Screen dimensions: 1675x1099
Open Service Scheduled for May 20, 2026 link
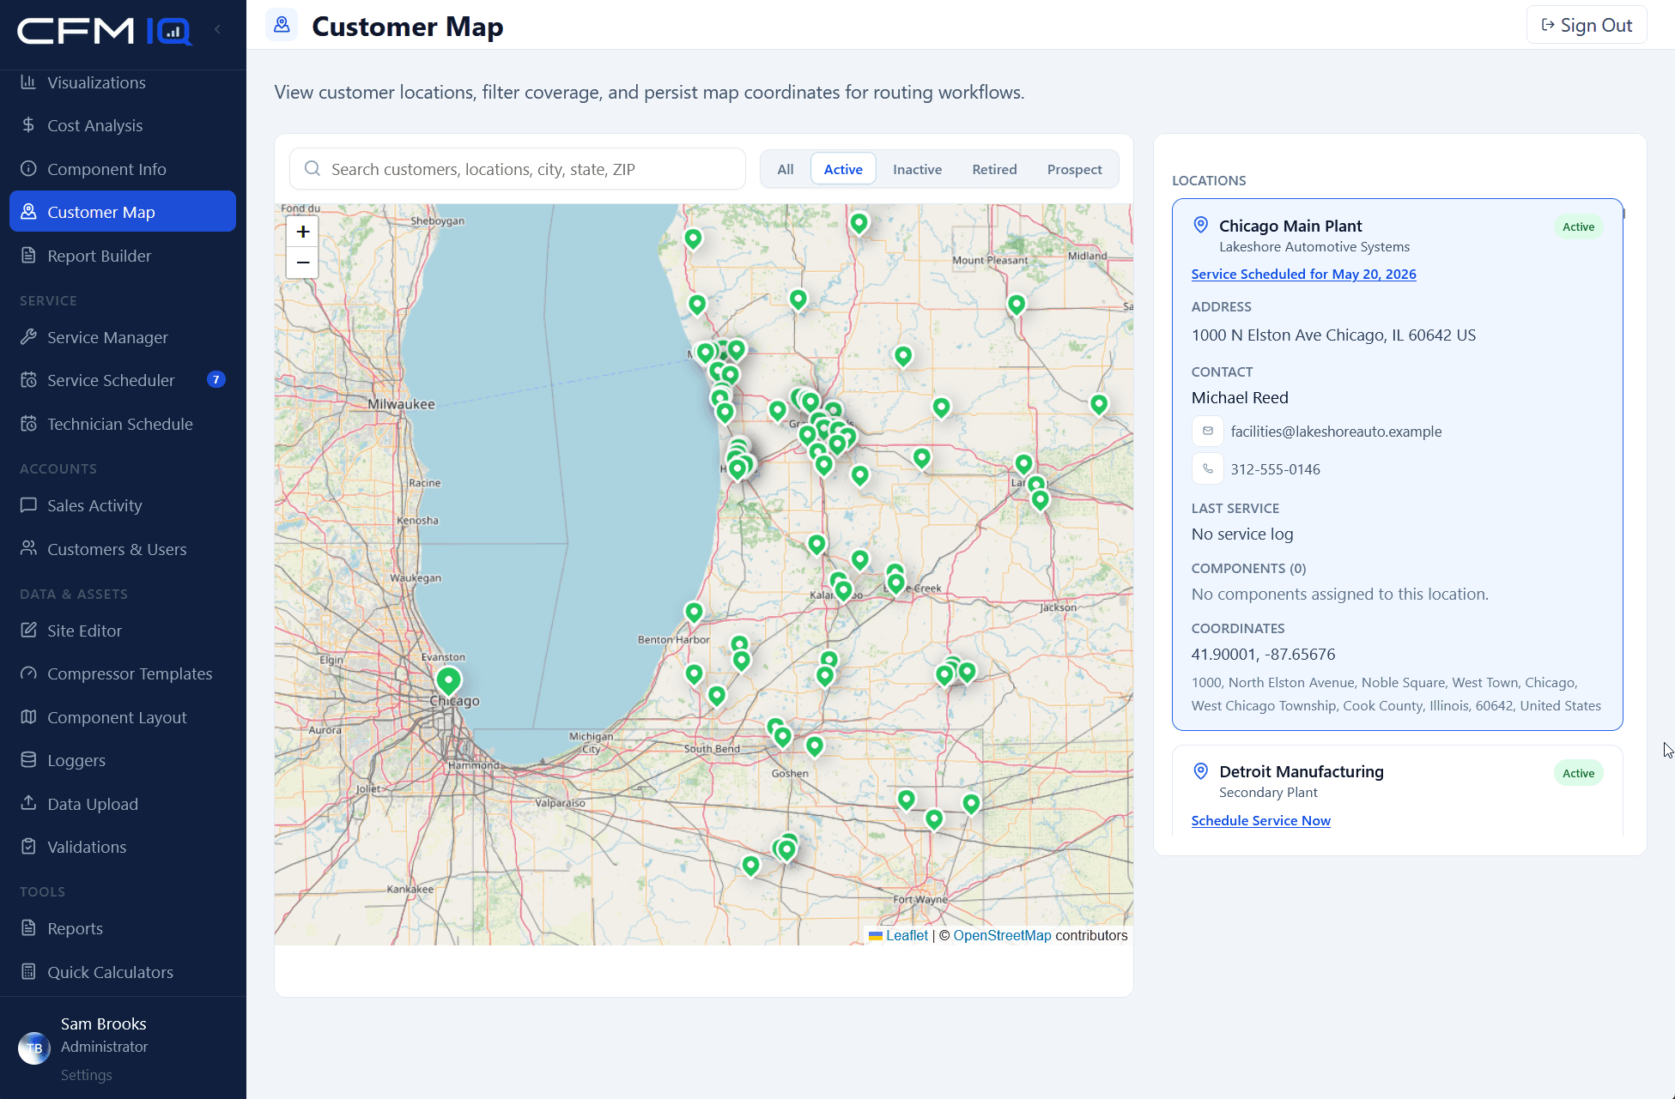[x=1303, y=274]
